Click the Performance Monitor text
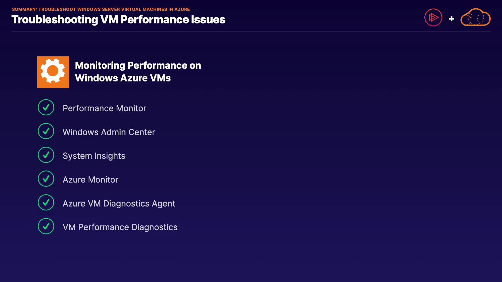Viewport: 502px width, 282px height. coord(104,108)
